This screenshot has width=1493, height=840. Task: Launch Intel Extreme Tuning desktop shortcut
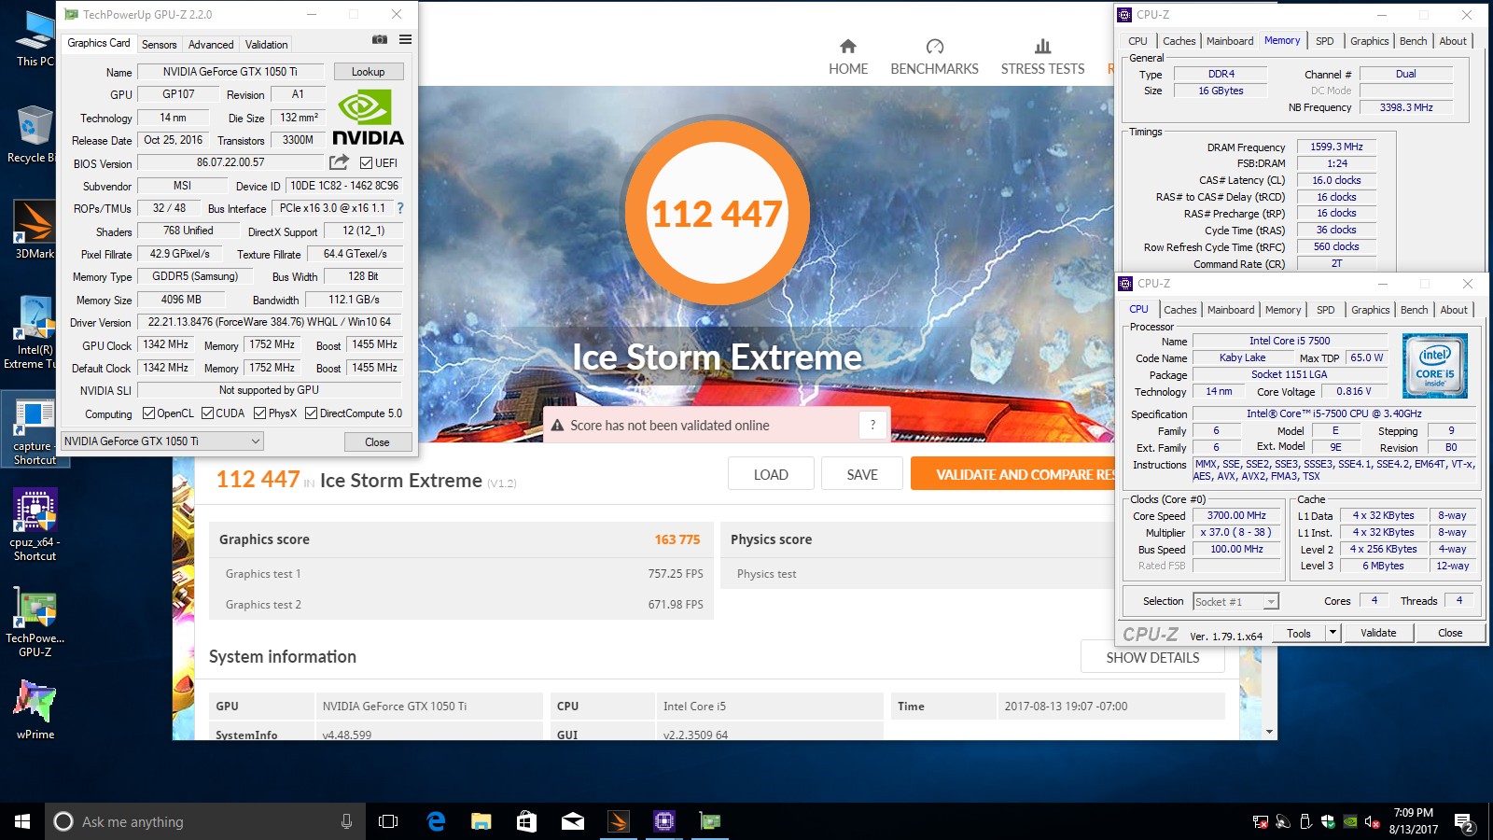point(34,333)
